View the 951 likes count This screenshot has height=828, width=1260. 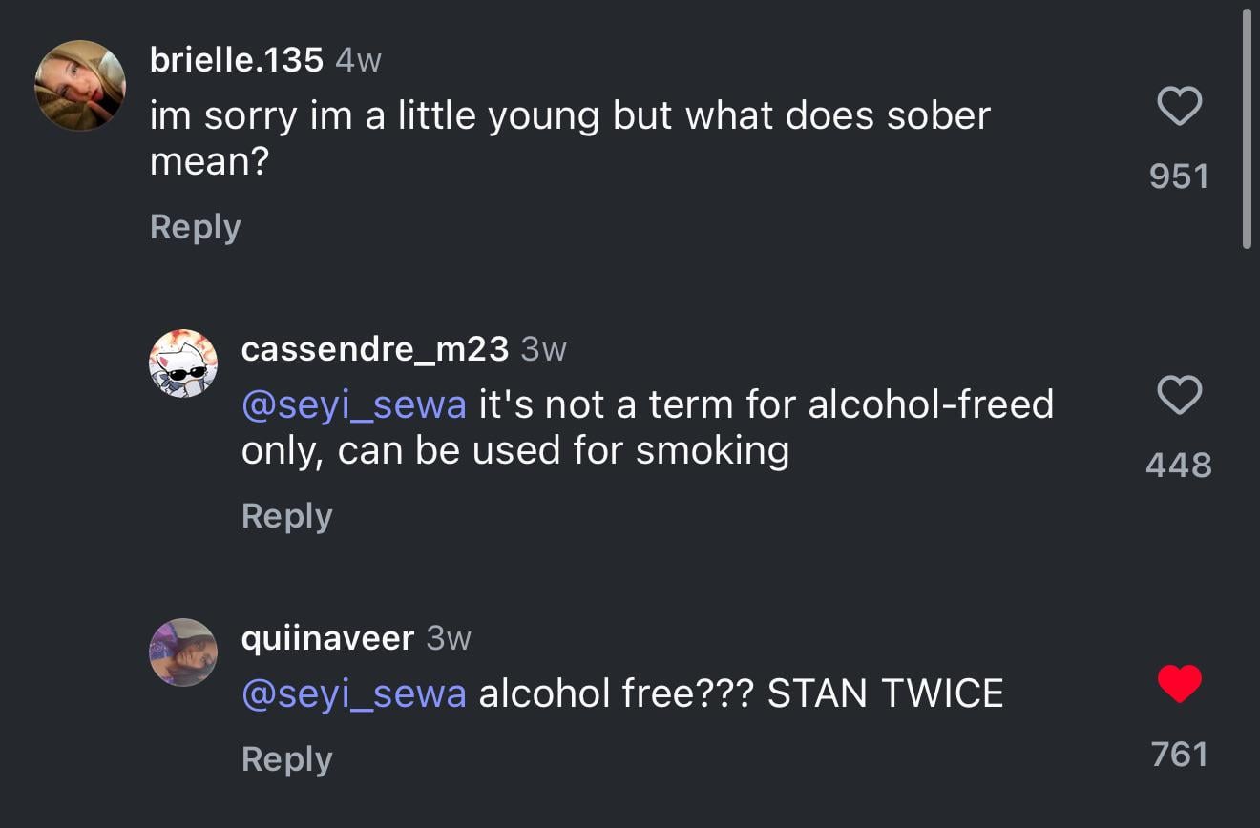1179,176
